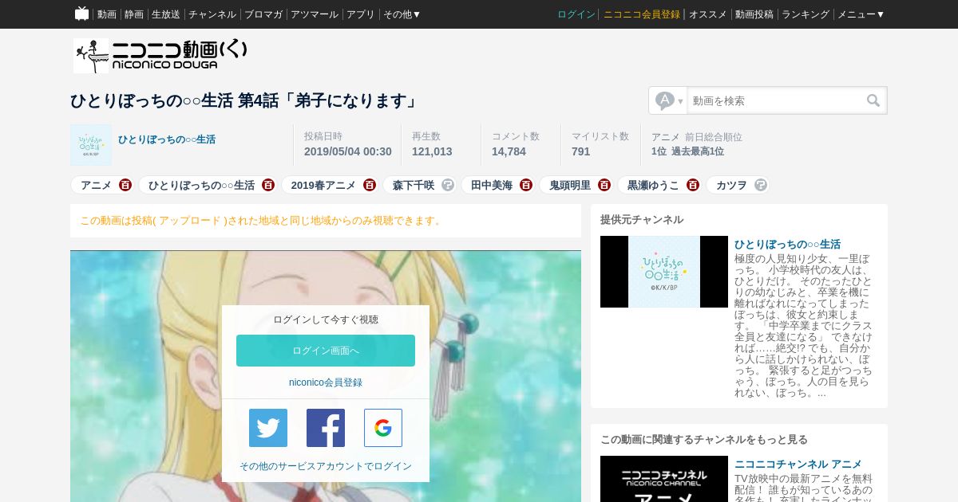The width and height of the screenshot is (958, 502).
Task: Select the 鬼頭明里 tag
Action: pos(570,185)
